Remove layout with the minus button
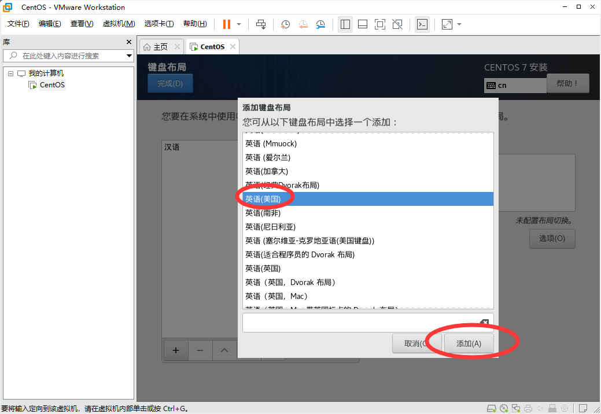The image size is (601, 414). coord(200,350)
